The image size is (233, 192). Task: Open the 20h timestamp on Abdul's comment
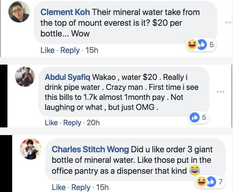click(93, 123)
